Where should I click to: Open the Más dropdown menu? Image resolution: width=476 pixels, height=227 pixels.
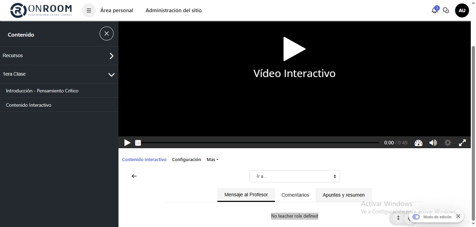click(x=213, y=160)
